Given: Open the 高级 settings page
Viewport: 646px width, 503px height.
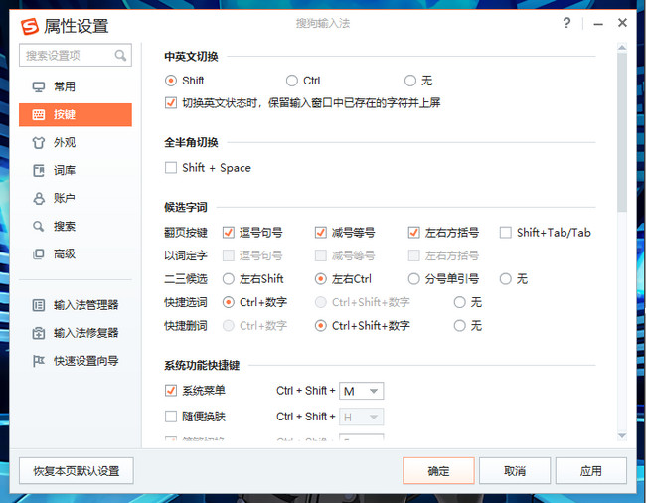Looking at the screenshot, I should [76, 253].
